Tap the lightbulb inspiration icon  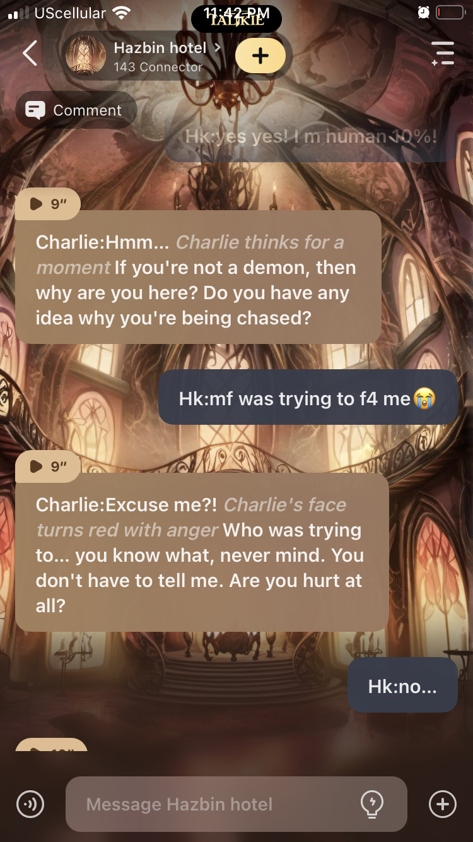[371, 804]
